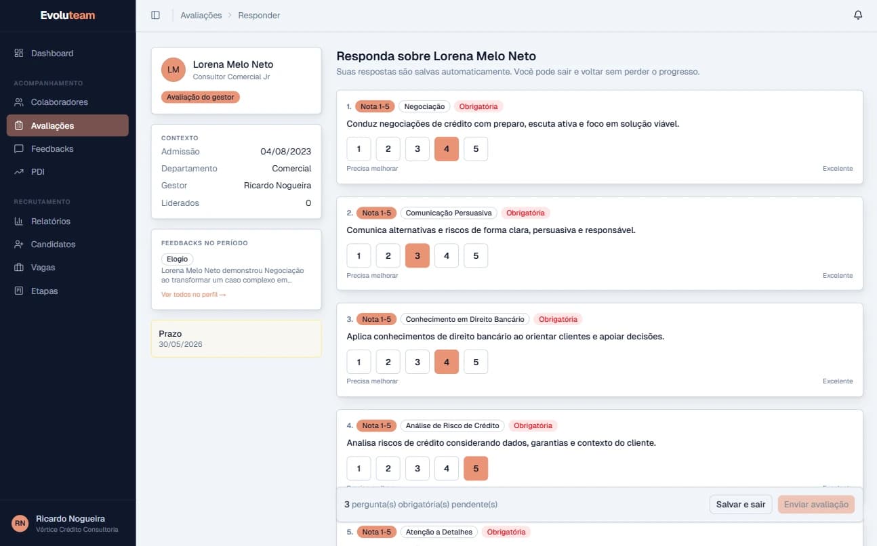Screen dimensions: 877x546
Task: Click the Vagas briefcase icon
Action: pos(19,268)
